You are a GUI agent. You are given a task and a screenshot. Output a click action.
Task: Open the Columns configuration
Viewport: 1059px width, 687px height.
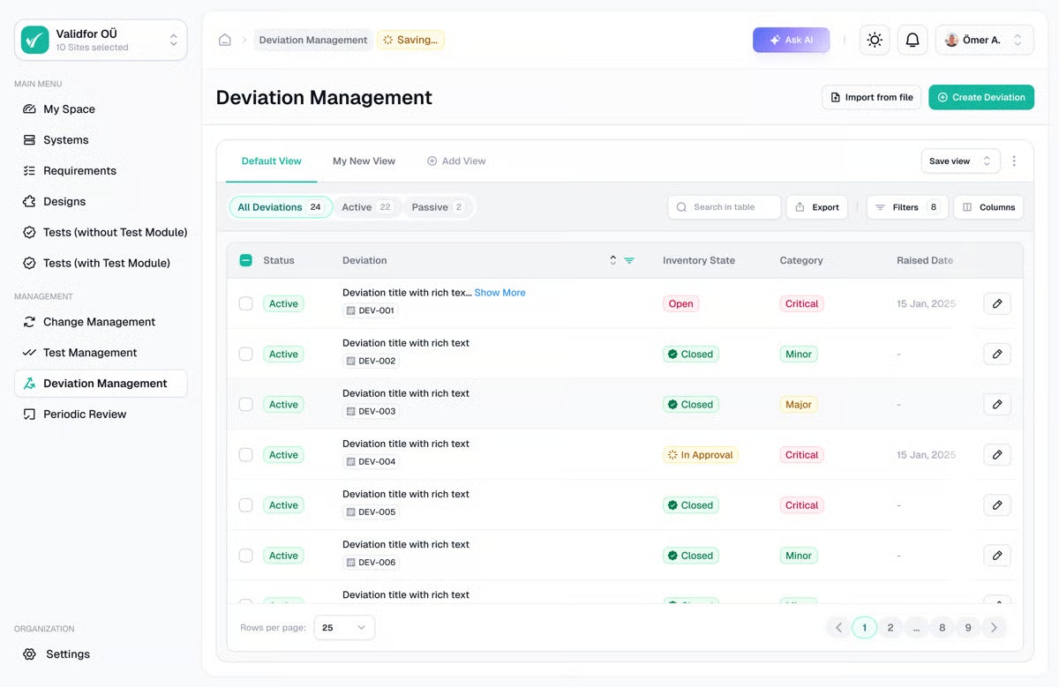(988, 207)
